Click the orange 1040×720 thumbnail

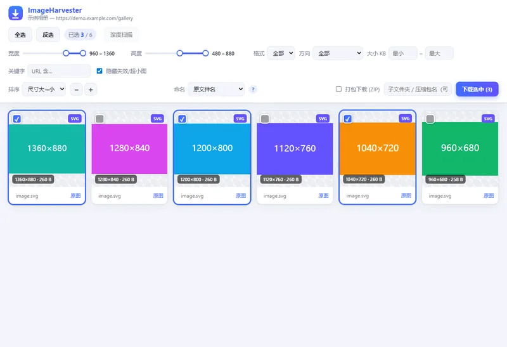tap(377, 148)
